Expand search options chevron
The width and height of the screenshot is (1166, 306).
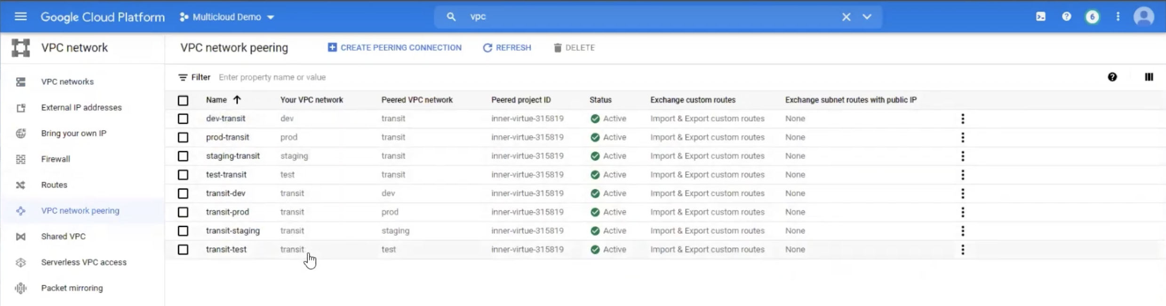(867, 17)
